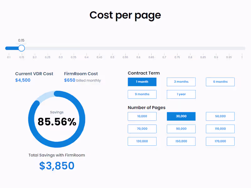Pick the 170,000 pages button

(x=220, y=141)
